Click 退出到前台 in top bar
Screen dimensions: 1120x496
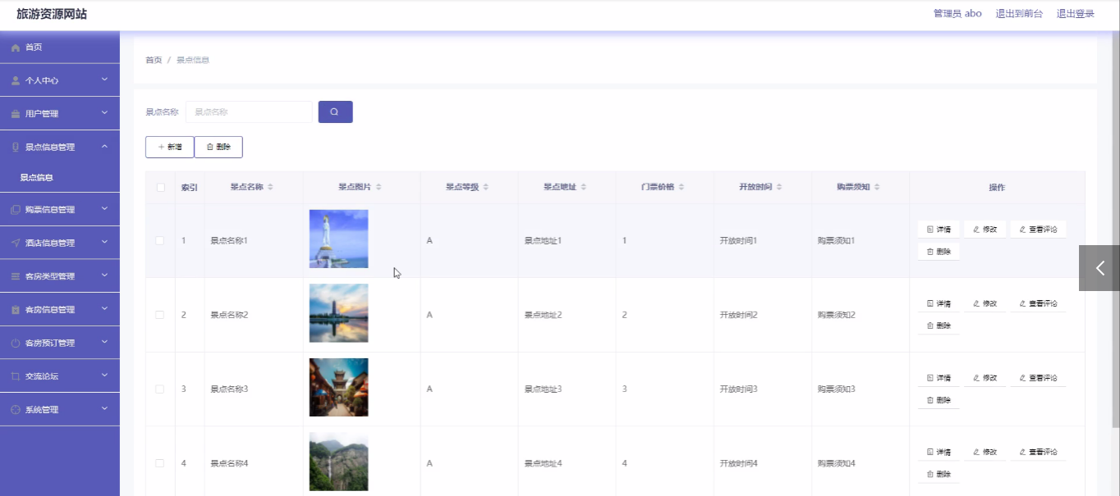pyautogui.click(x=1019, y=14)
